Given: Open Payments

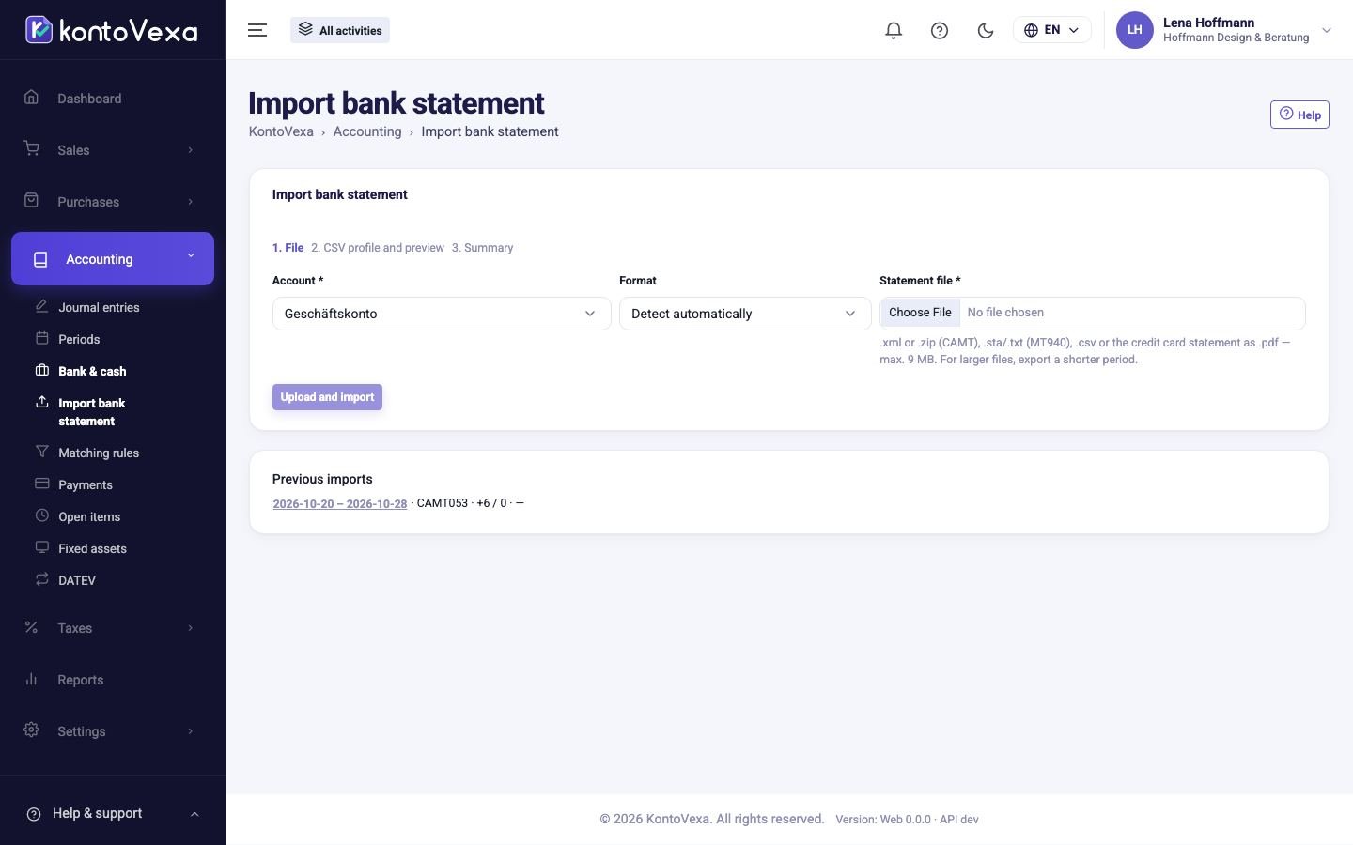Looking at the screenshot, I should coord(86,484).
